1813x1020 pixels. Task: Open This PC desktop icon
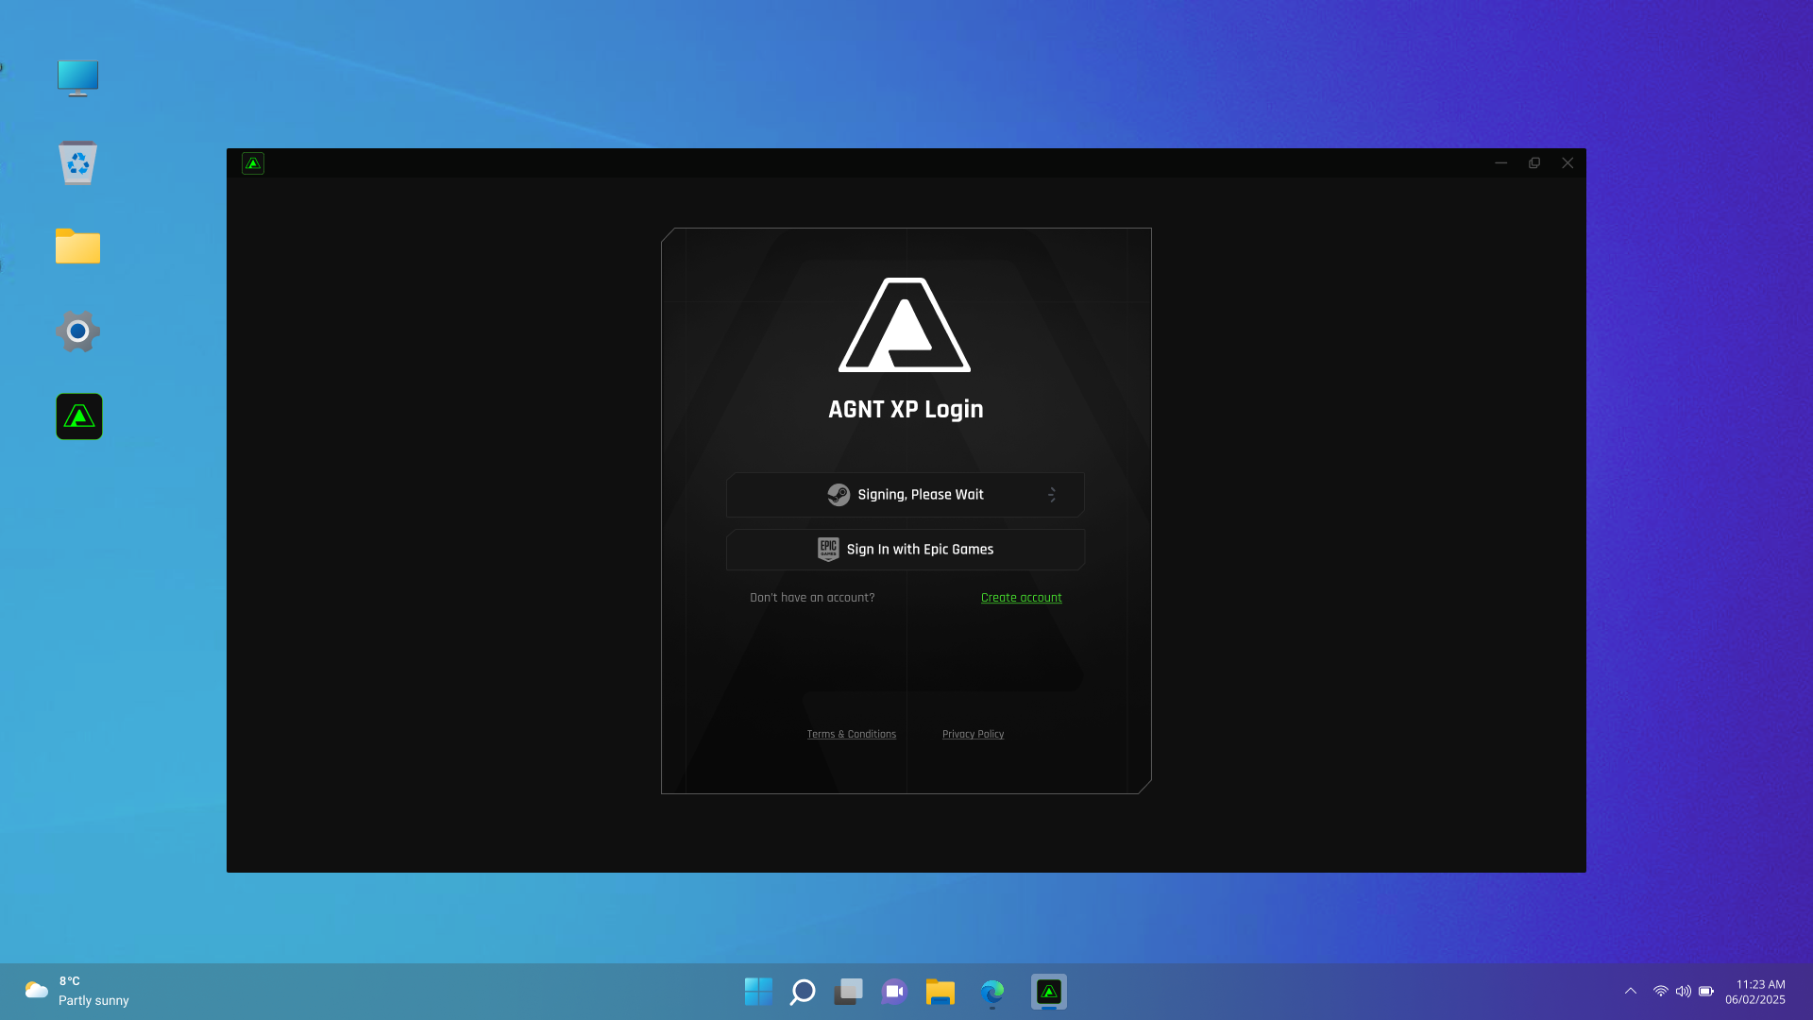point(77,78)
